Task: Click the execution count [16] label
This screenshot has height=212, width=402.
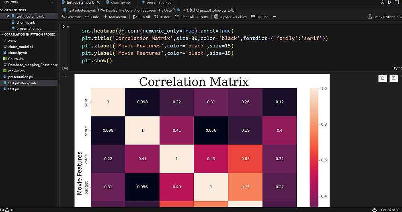Action: coord(65,68)
